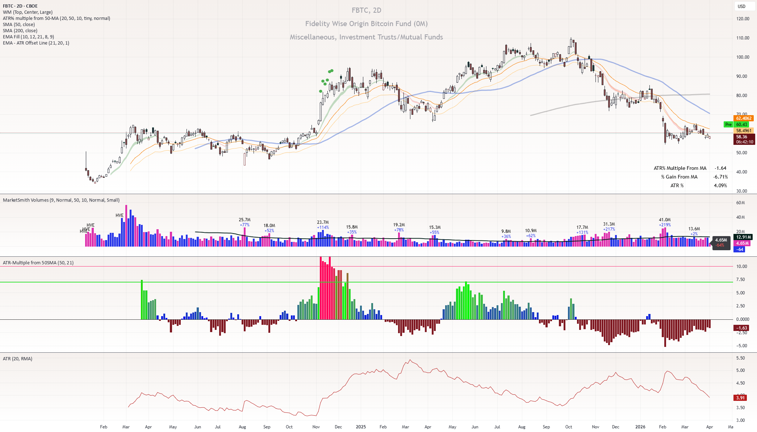Click the -1.63 ATR-multiple axis label

coord(742,328)
